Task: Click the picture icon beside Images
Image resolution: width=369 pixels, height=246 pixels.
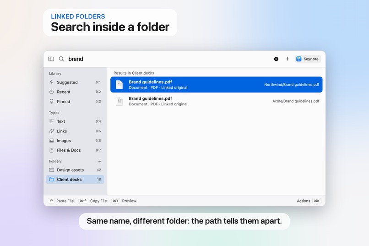Action: [x=52, y=141]
